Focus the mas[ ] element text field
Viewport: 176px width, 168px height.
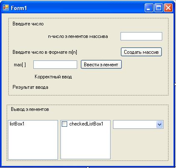55,65
